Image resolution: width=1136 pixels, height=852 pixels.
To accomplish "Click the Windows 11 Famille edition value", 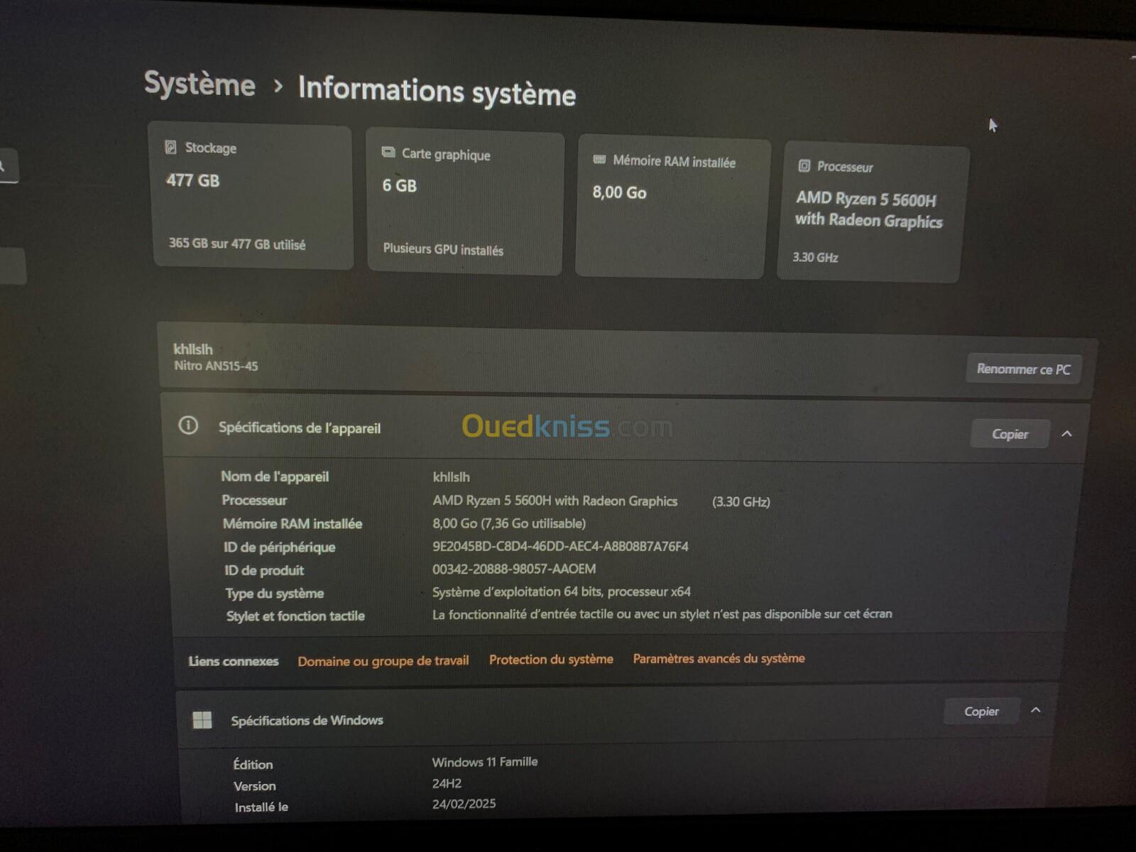I will coord(485,762).
